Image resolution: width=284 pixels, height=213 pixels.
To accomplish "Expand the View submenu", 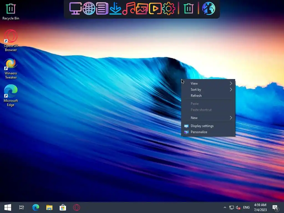I will tap(208, 83).
